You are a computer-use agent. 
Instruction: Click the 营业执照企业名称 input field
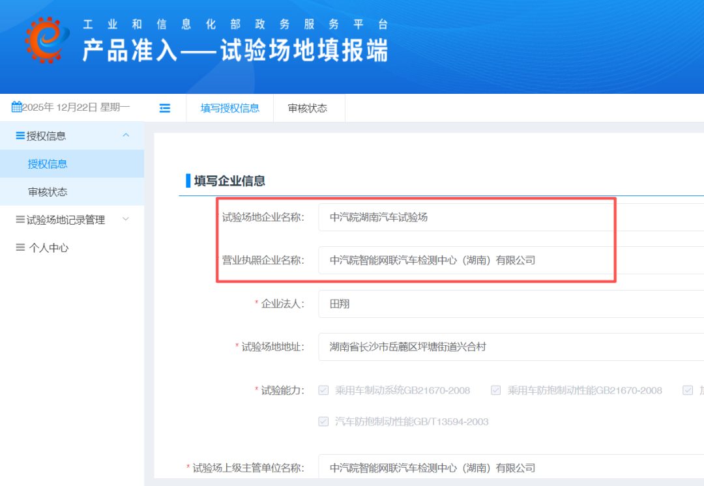pyautogui.click(x=508, y=261)
